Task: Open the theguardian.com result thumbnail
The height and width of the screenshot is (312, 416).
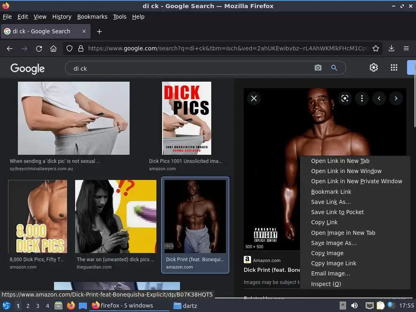Action: point(116,217)
